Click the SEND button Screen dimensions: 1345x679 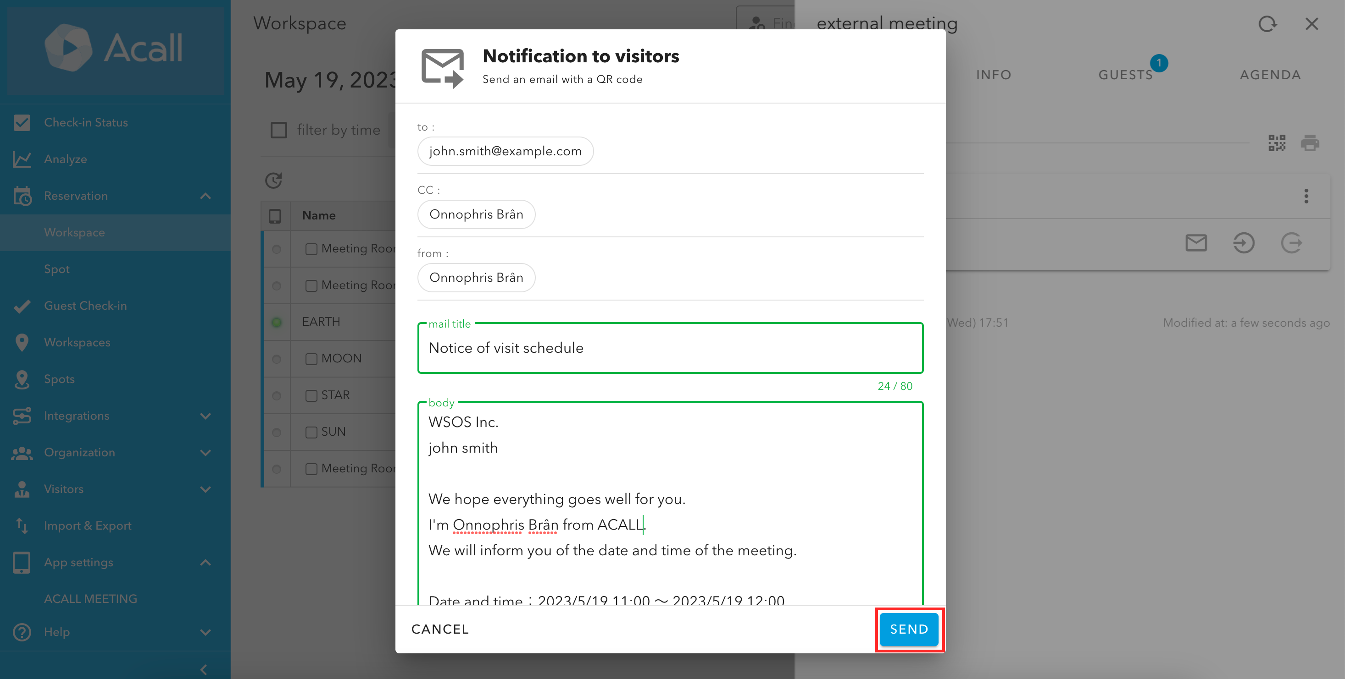(x=908, y=629)
